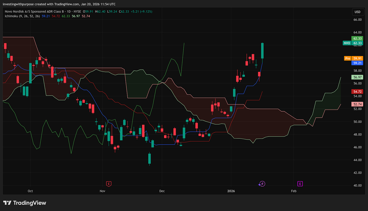Image resolution: width=368 pixels, height=211 pixels.
Task: Click the red 54.72 value in Ichimoku legend
Action: [x=56, y=16]
